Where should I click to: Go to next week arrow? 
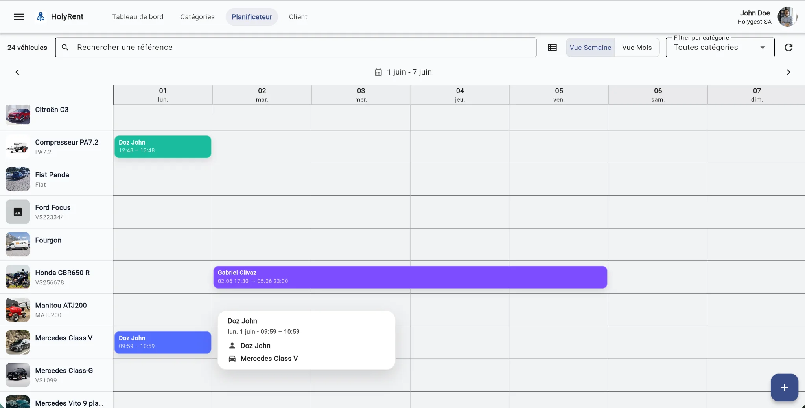(788, 72)
